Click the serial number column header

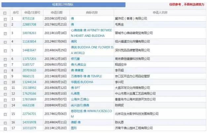(16, 13)
